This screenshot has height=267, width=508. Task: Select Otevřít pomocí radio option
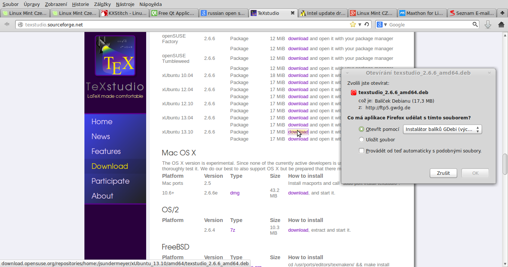361,129
